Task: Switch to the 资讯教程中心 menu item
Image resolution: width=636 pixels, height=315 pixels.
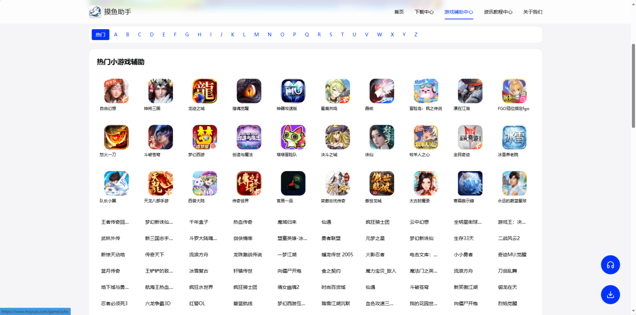Action: 498,12
